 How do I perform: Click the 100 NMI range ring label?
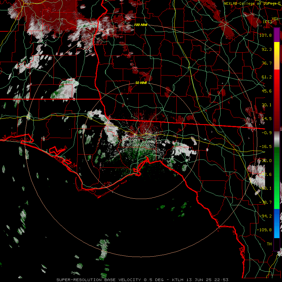coord(141,25)
